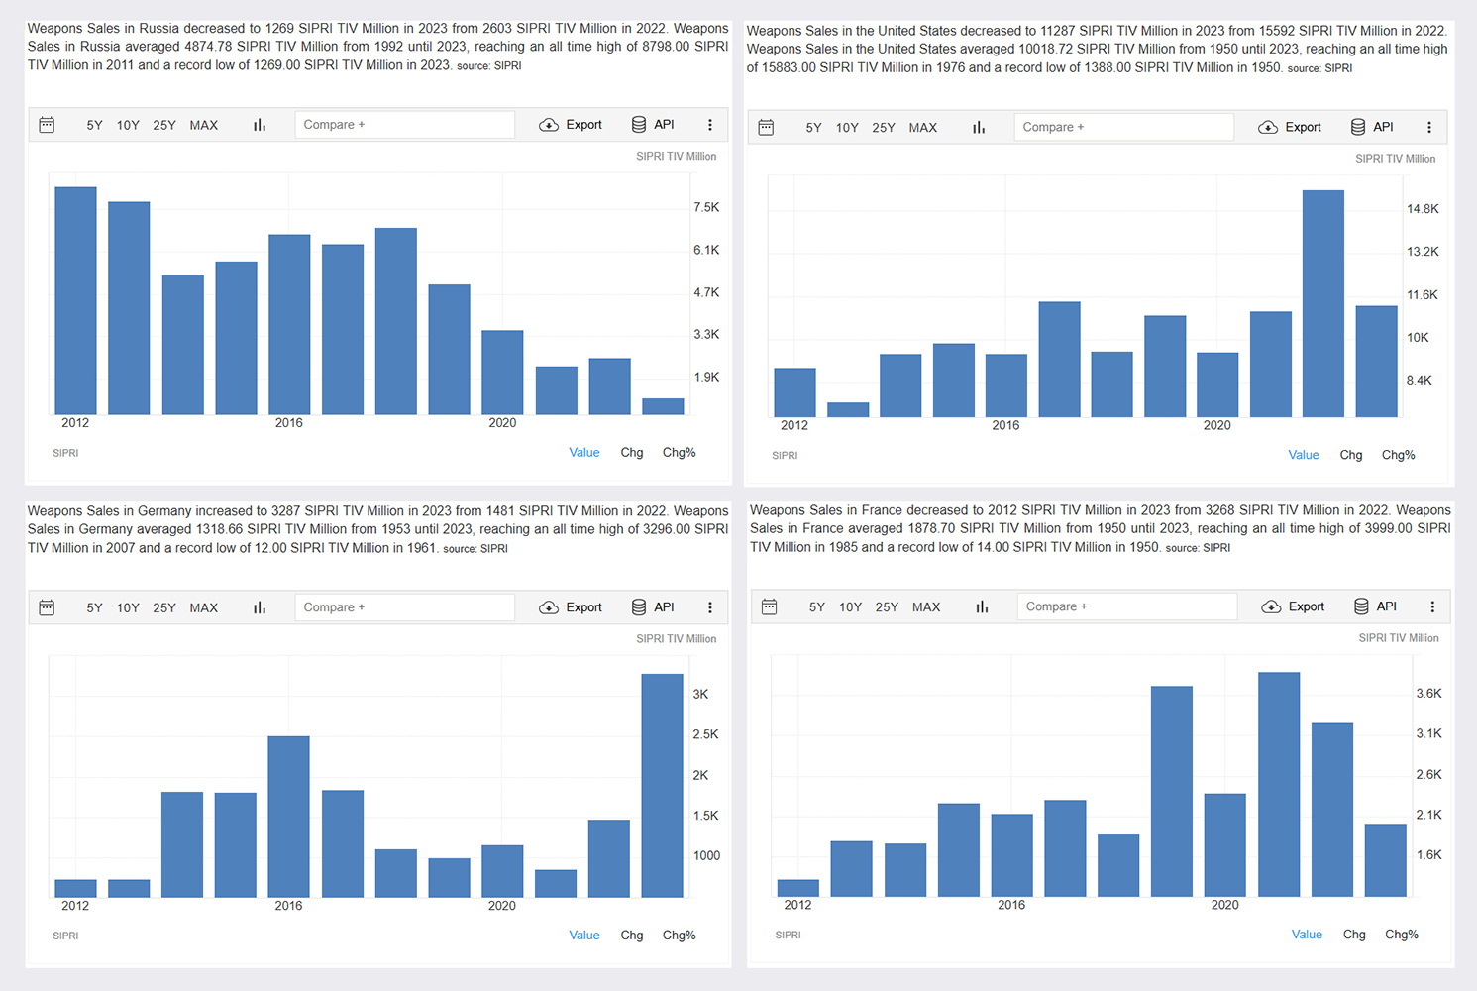Screen dimensions: 1477x991
Task: Click the Export cloud icon on France chart
Action: tap(1271, 606)
